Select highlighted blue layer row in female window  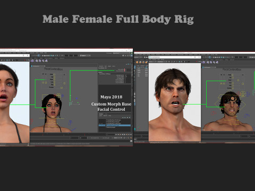tap(115, 125)
